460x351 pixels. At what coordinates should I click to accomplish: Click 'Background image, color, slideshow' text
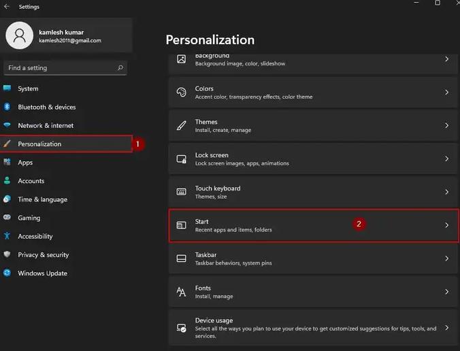[x=240, y=63]
